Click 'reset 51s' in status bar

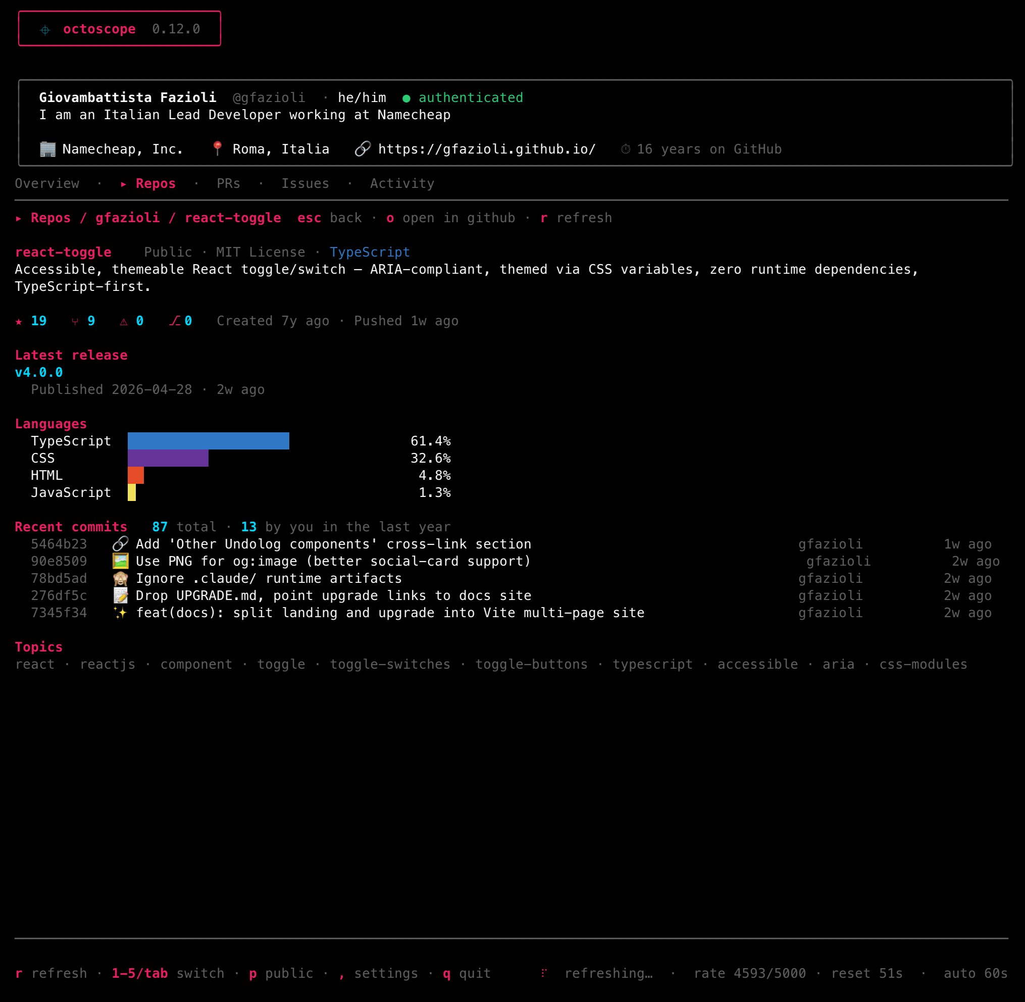coord(866,973)
